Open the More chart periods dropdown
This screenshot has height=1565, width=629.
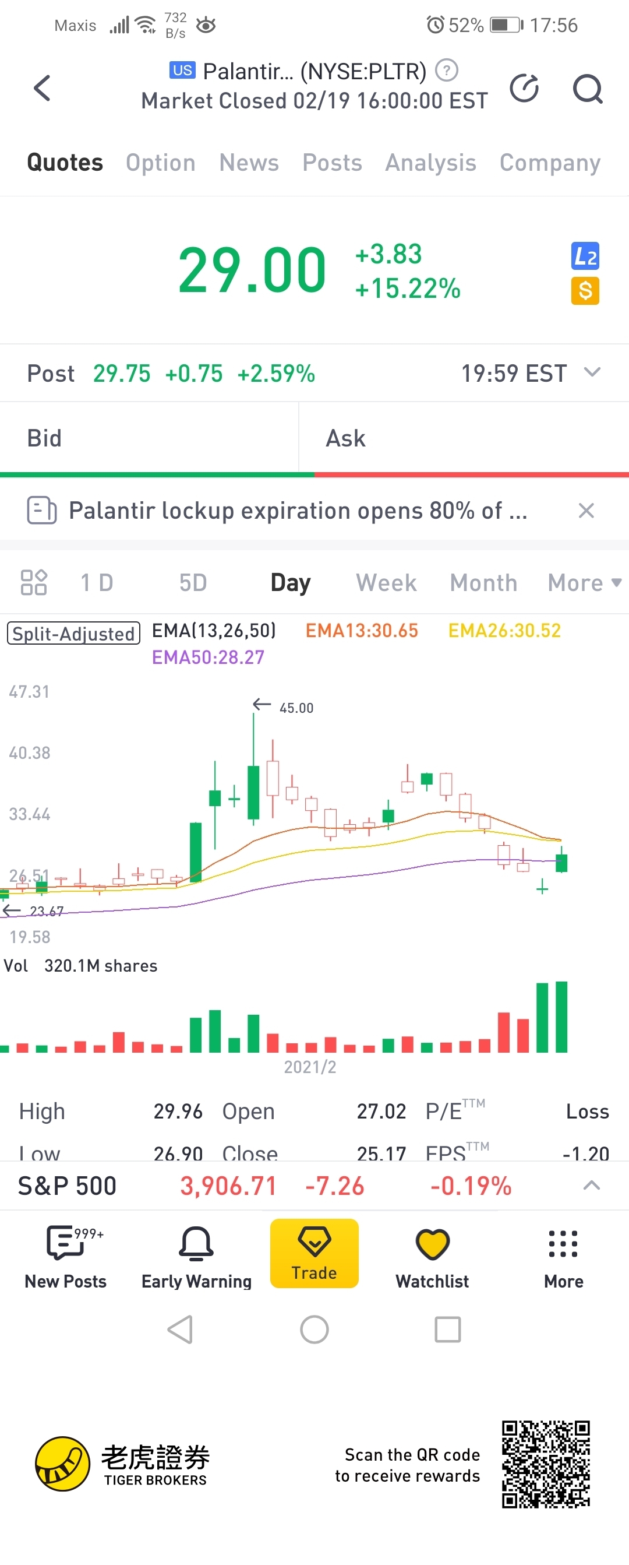(x=585, y=582)
